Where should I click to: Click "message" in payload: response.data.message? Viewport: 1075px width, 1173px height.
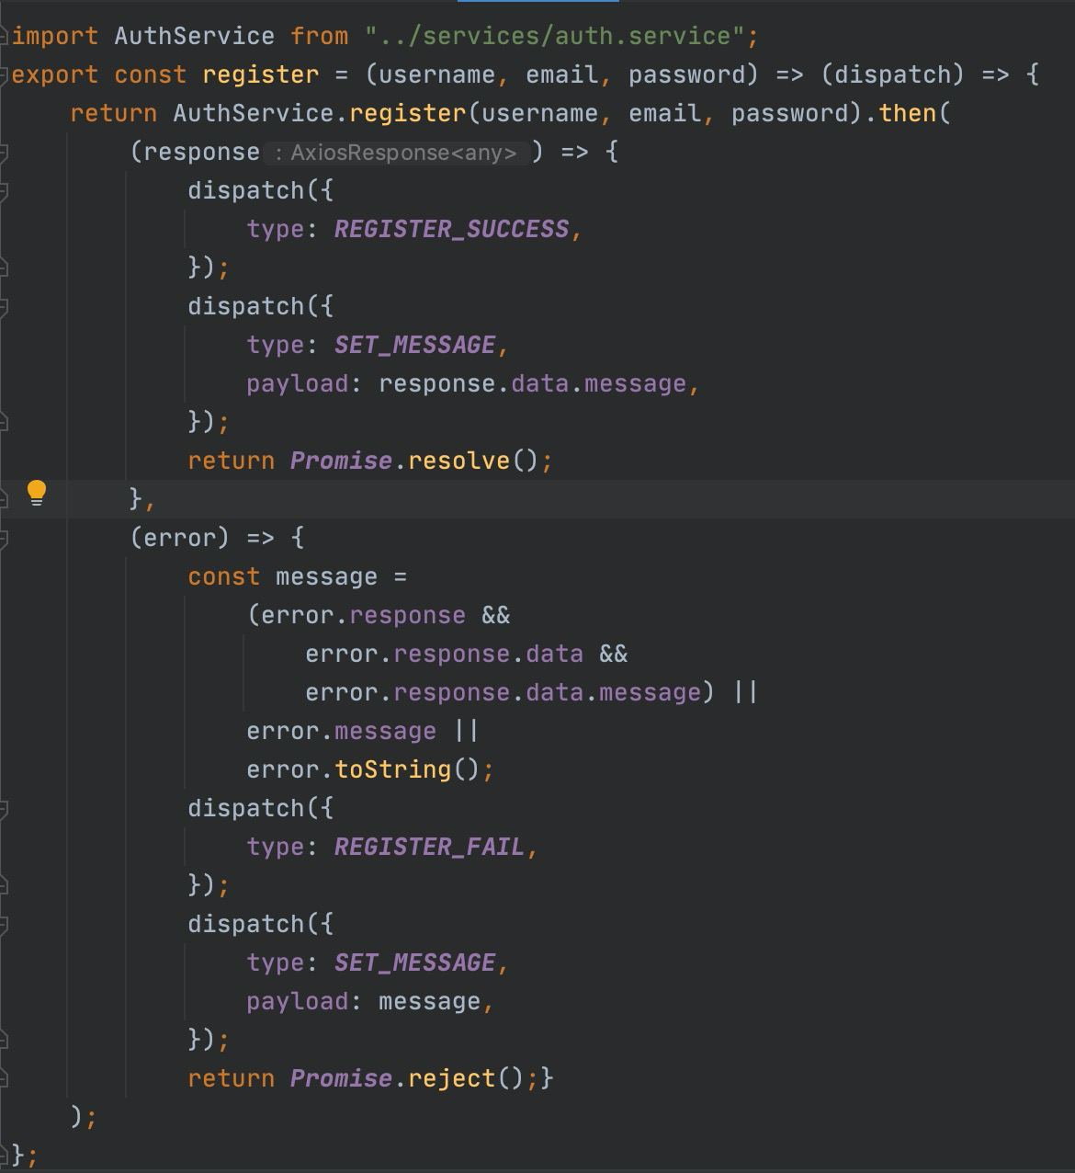635,383
